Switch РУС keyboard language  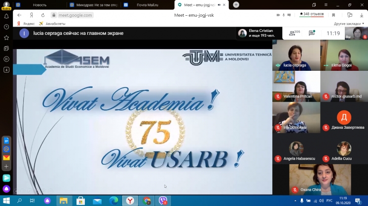coord(329,201)
